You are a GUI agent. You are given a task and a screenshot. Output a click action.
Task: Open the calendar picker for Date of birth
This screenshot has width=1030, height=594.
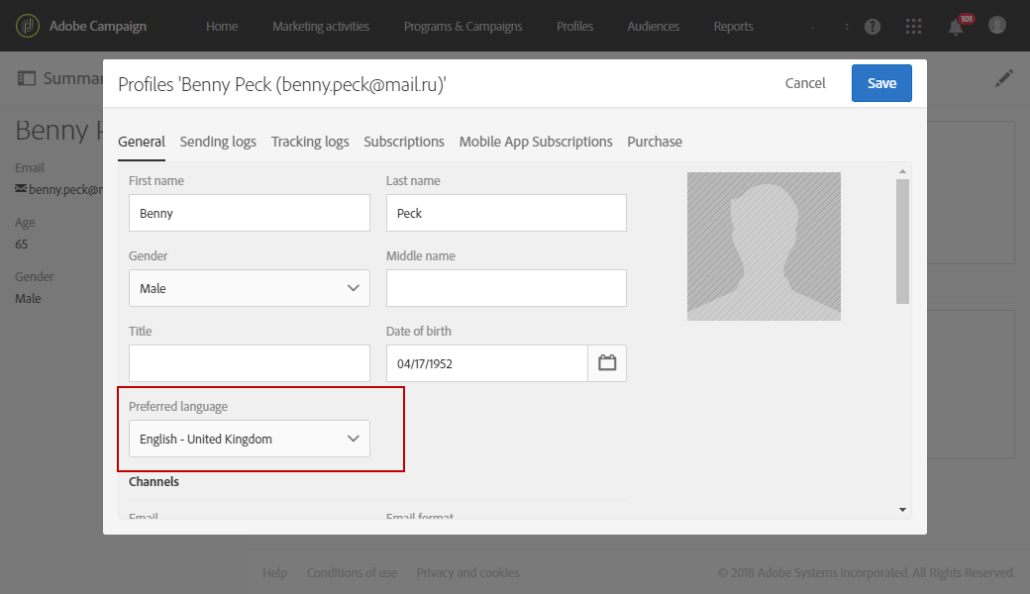pyautogui.click(x=607, y=363)
